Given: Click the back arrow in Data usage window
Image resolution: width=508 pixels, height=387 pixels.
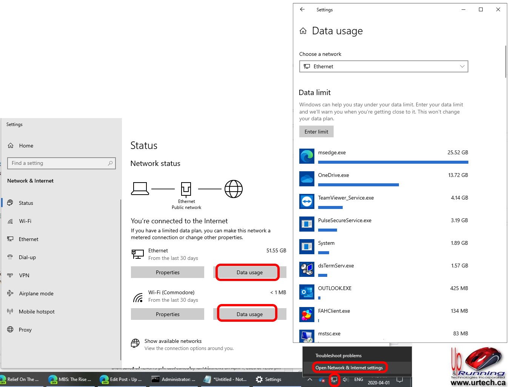Looking at the screenshot, I should (x=302, y=9).
